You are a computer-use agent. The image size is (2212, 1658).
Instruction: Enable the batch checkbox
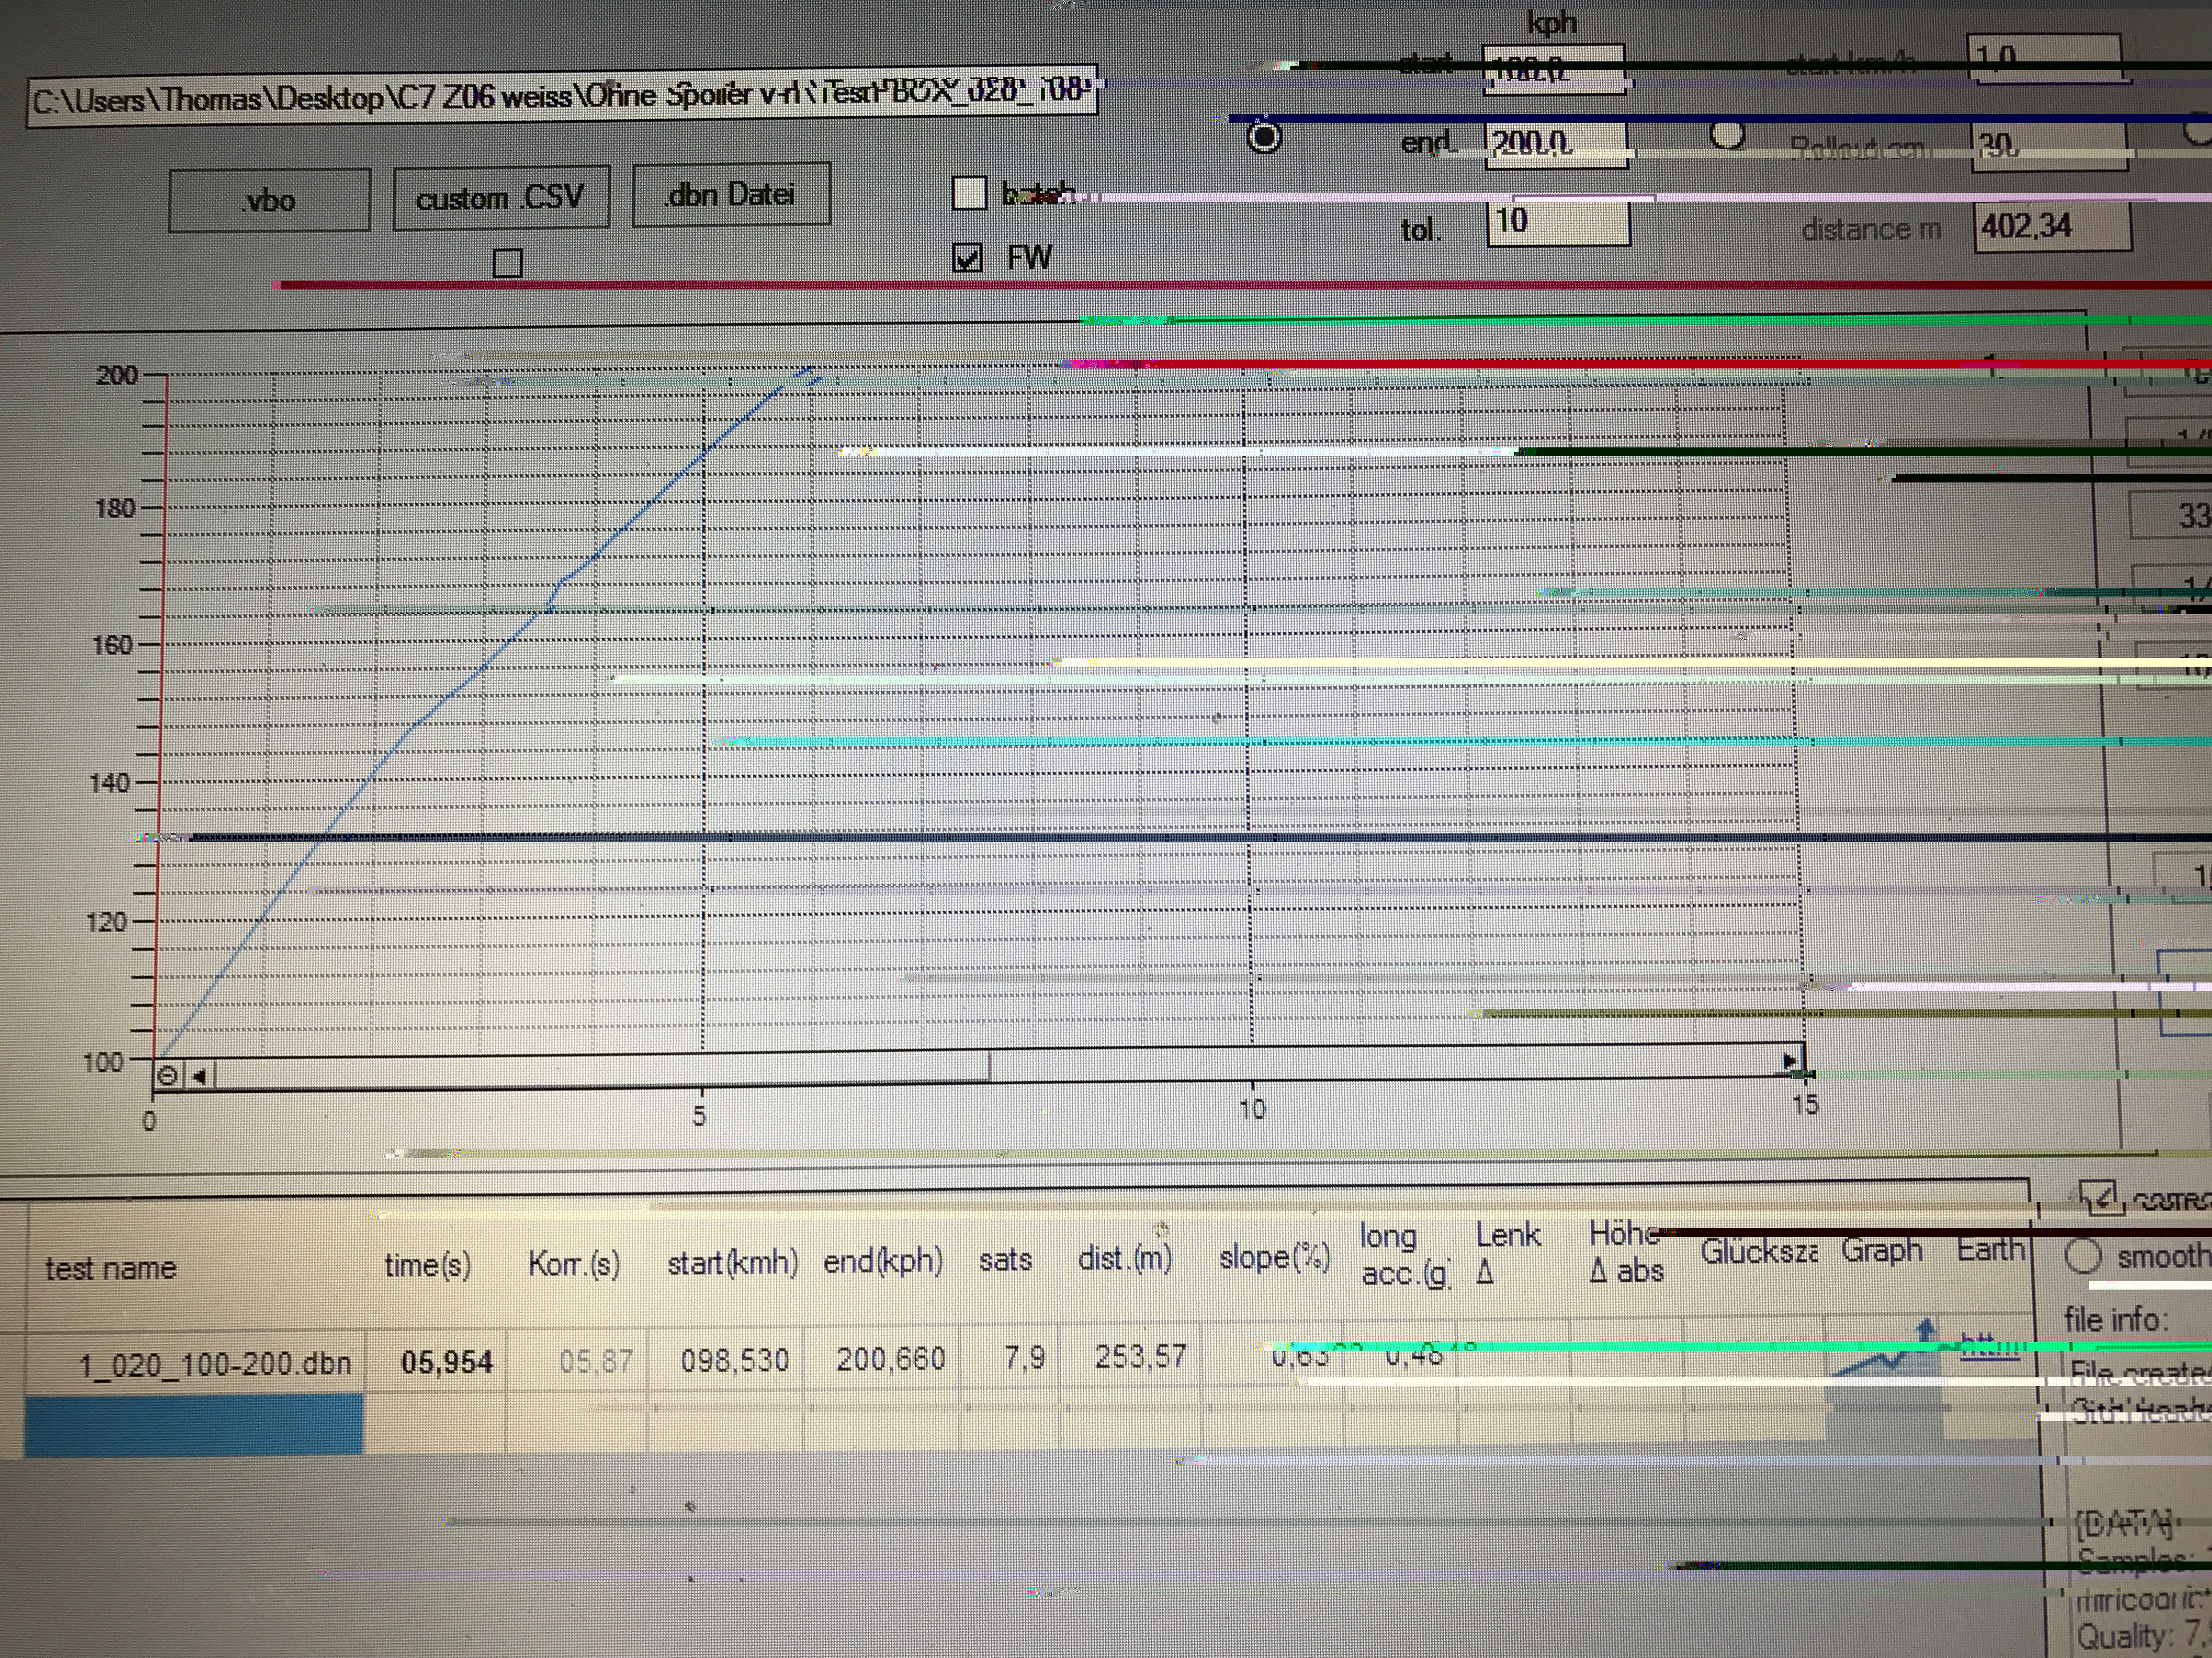coord(968,192)
